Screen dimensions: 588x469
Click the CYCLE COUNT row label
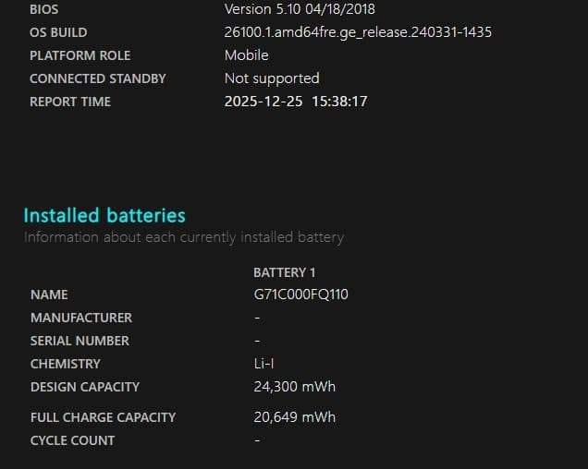(73, 440)
